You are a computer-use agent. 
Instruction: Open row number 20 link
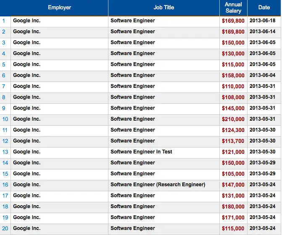(x=5, y=229)
